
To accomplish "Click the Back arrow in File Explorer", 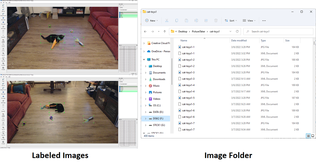I will point(145,32).
